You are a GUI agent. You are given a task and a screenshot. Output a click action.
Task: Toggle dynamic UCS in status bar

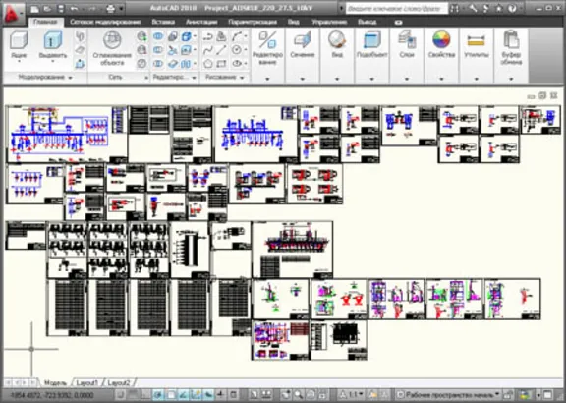click(x=208, y=395)
